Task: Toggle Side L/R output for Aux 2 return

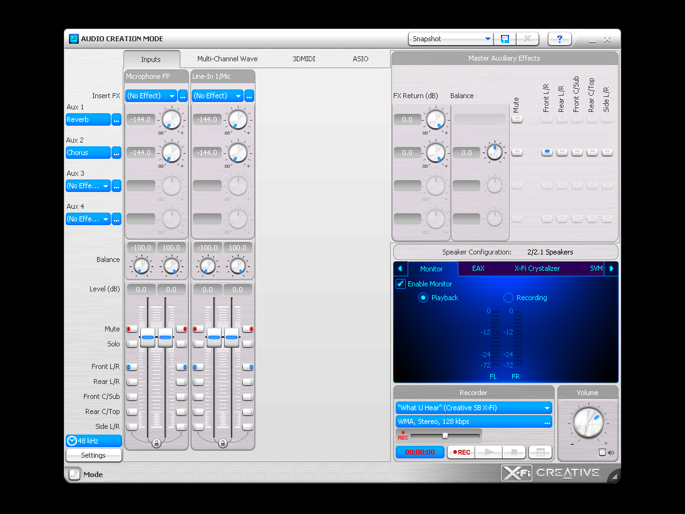Action: [x=607, y=153]
